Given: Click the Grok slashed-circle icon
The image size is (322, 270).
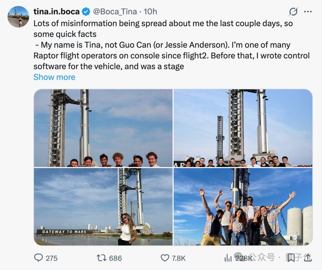Looking at the screenshot, I should (293, 11).
